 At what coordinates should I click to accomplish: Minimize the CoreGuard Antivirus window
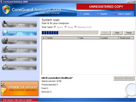coord(128,2)
